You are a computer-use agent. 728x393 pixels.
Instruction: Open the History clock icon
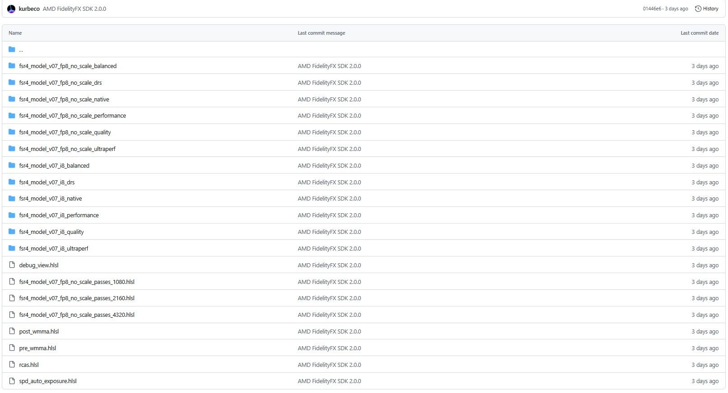tap(698, 9)
